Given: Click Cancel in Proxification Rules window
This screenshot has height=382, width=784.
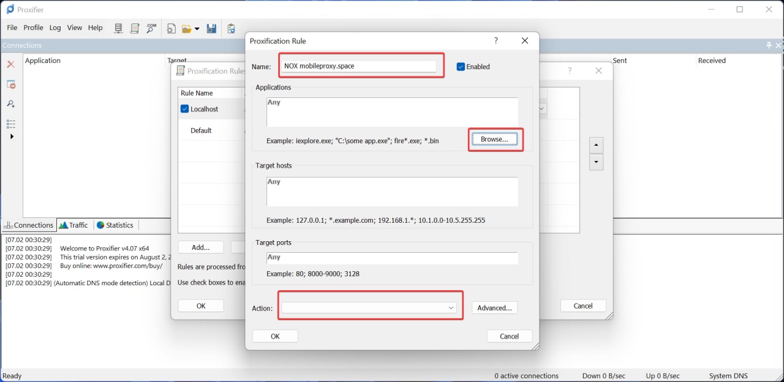Looking at the screenshot, I should tap(583, 305).
